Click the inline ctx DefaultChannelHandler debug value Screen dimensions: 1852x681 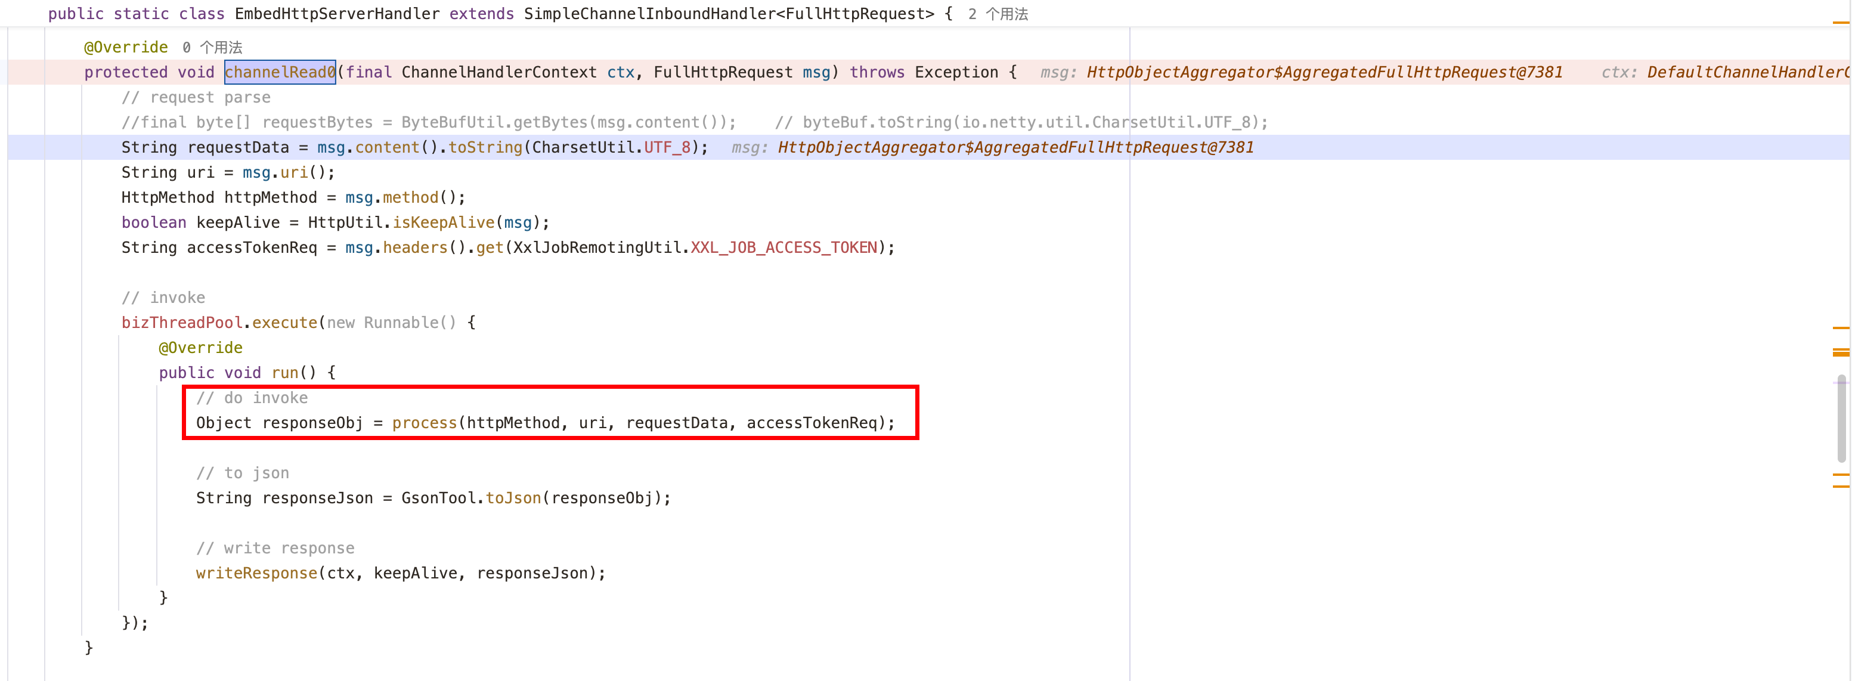tap(1747, 72)
